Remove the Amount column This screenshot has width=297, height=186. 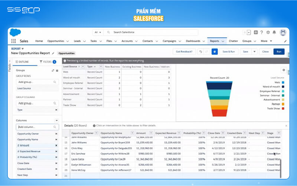point(56,146)
